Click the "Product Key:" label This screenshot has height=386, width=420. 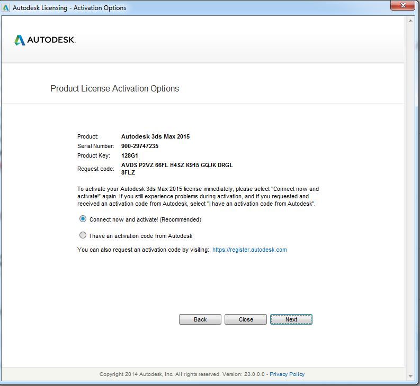pos(94,155)
